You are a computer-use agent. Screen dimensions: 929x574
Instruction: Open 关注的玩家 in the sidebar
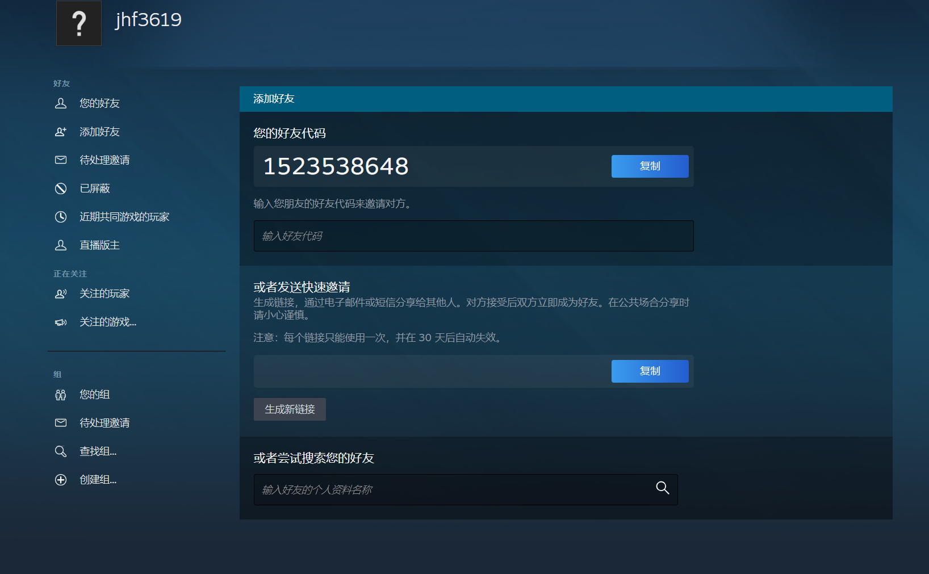(x=104, y=294)
